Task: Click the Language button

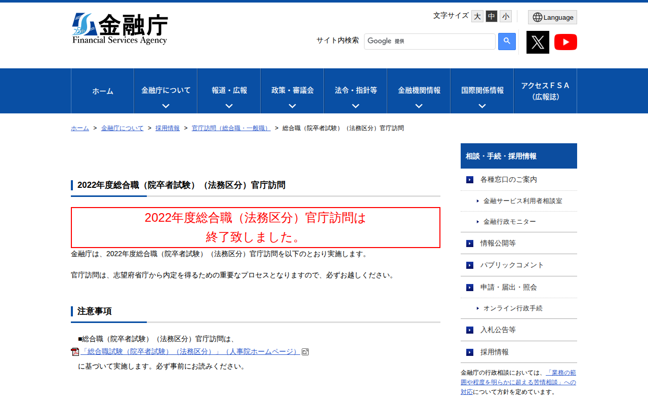Action: click(x=552, y=17)
